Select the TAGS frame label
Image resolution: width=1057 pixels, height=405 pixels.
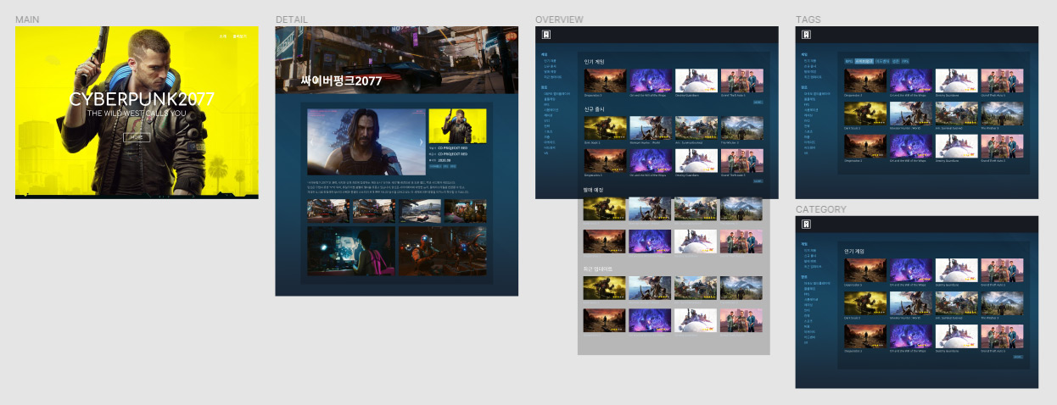[808, 19]
